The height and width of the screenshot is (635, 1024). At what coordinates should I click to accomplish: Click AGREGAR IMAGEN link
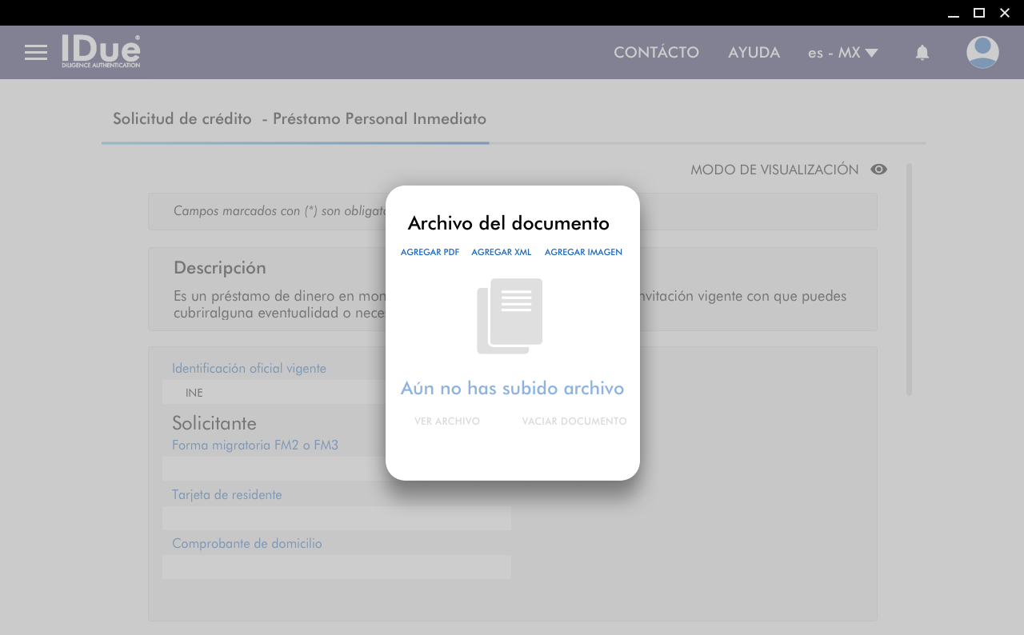[583, 252]
